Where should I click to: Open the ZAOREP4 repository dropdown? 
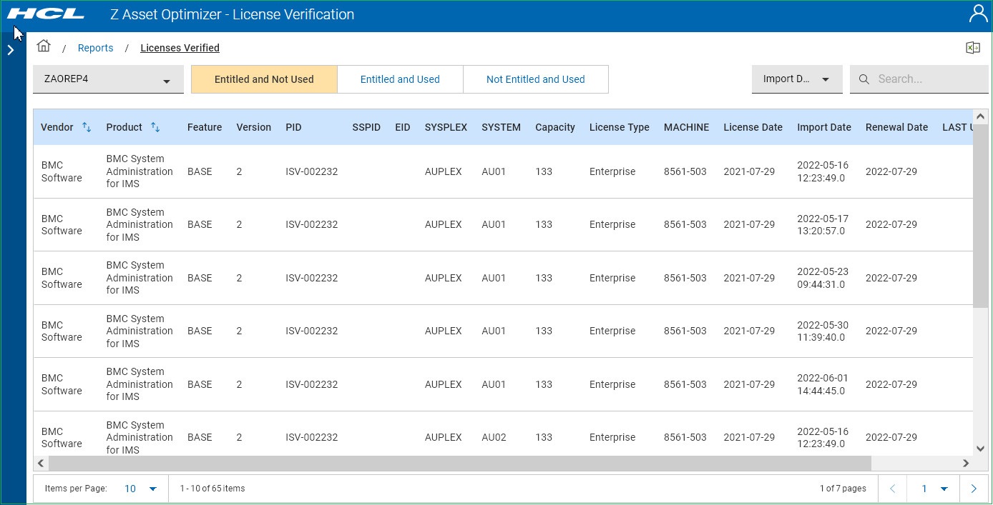[x=108, y=79]
